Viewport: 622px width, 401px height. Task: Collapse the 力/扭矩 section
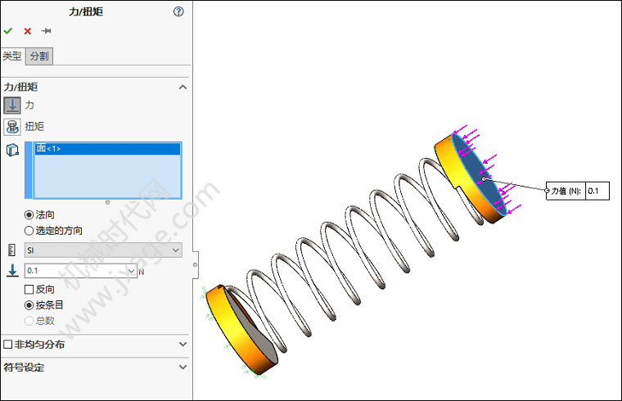pos(183,87)
